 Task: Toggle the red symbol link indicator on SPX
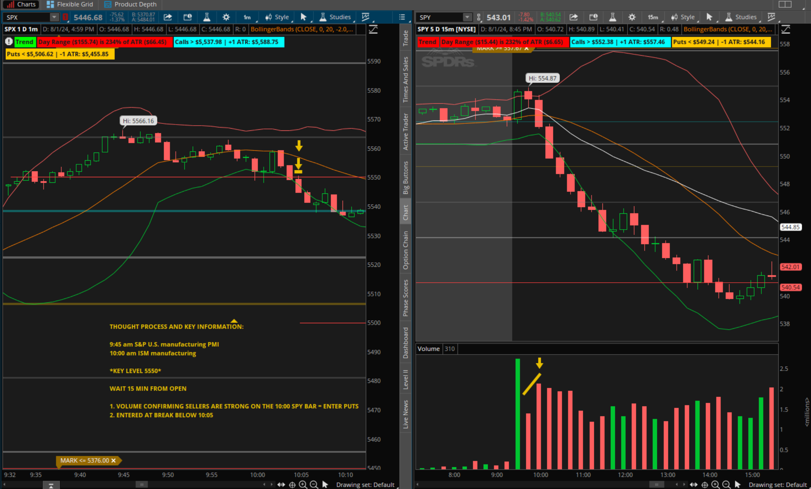[x=65, y=17]
